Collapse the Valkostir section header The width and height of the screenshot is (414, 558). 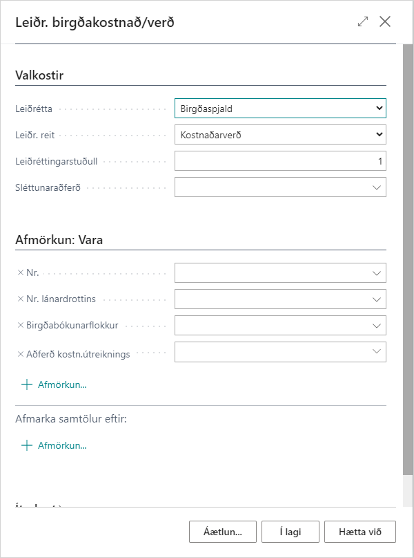point(39,75)
